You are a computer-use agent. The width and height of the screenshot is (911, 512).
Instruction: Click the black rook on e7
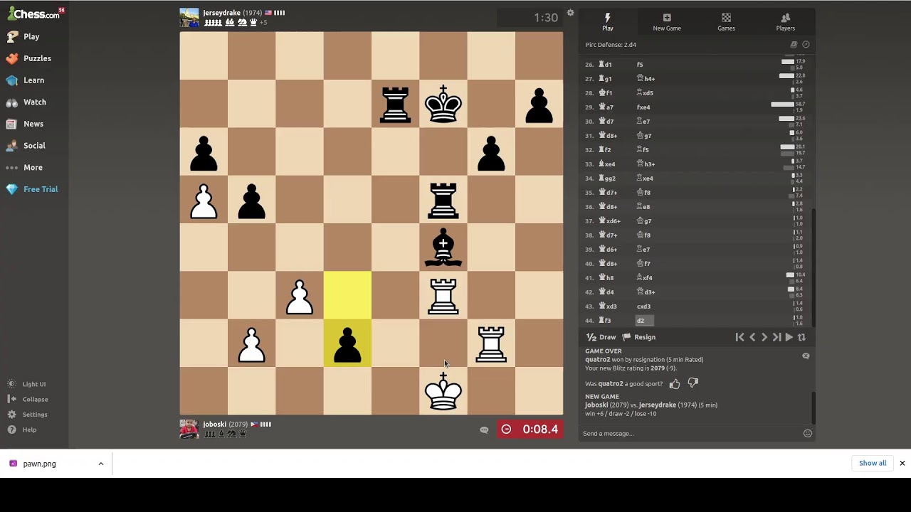tap(395, 104)
